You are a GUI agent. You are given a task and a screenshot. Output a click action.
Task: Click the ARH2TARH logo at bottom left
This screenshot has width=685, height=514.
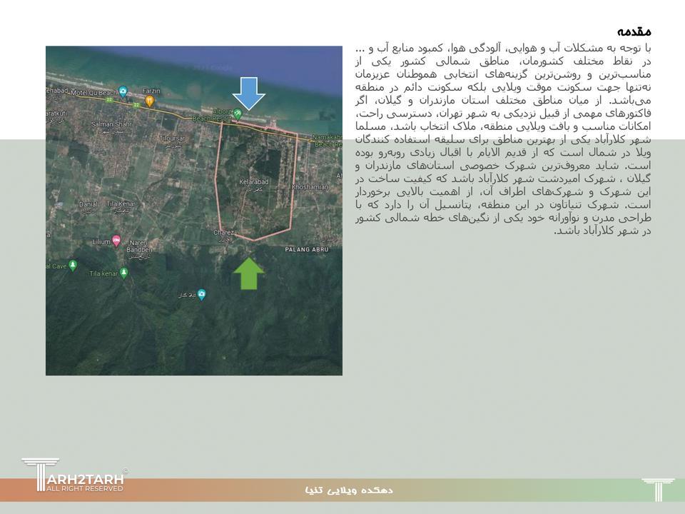[x=74, y=477]
